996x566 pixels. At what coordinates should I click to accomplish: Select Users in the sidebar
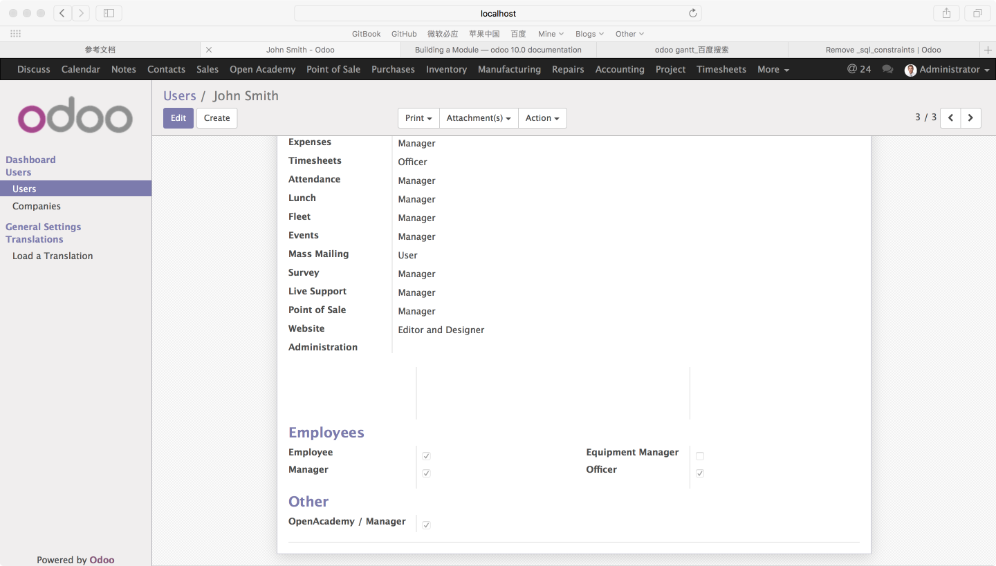coord(75,189)
